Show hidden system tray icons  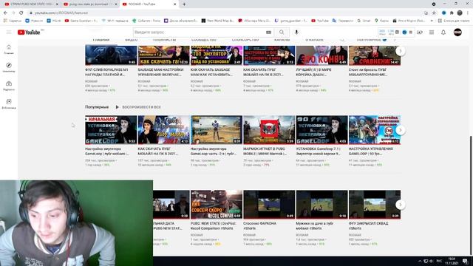click(x=420, y=261)
